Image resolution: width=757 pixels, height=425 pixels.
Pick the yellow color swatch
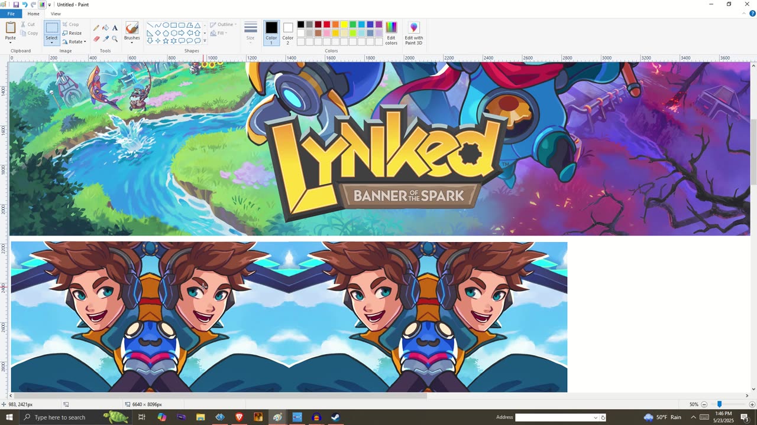pyautogui.click(x=344, y=25)
